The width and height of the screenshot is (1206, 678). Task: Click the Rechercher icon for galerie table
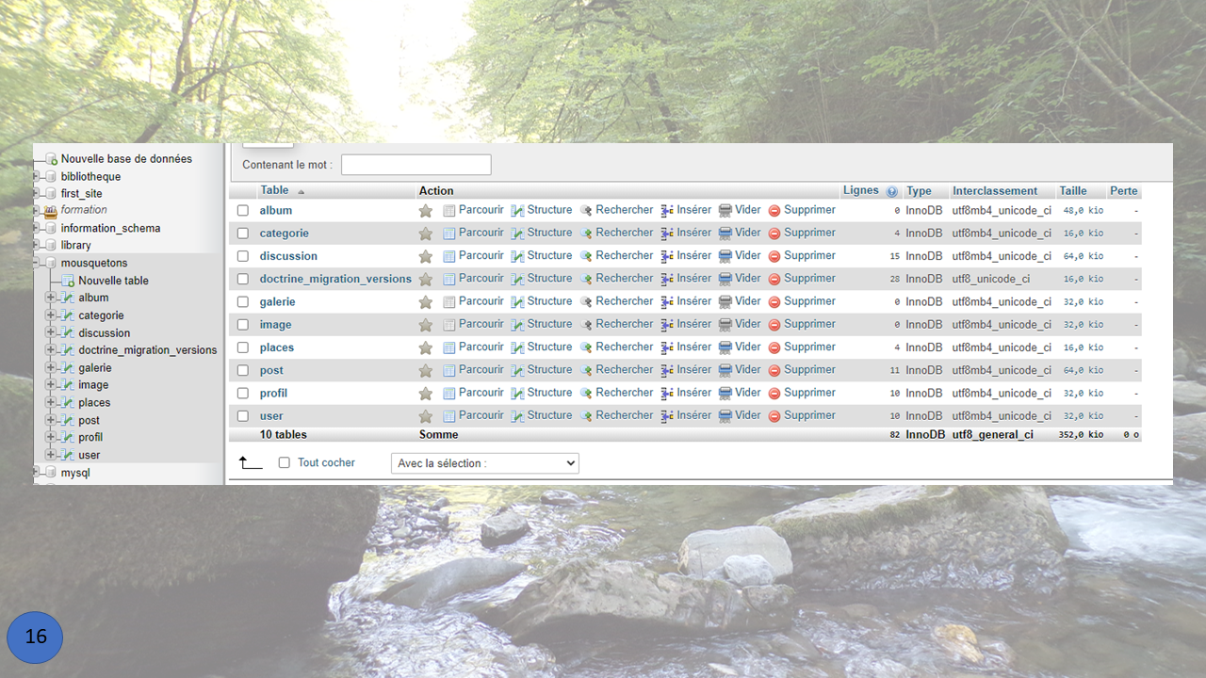click(586, 302)
